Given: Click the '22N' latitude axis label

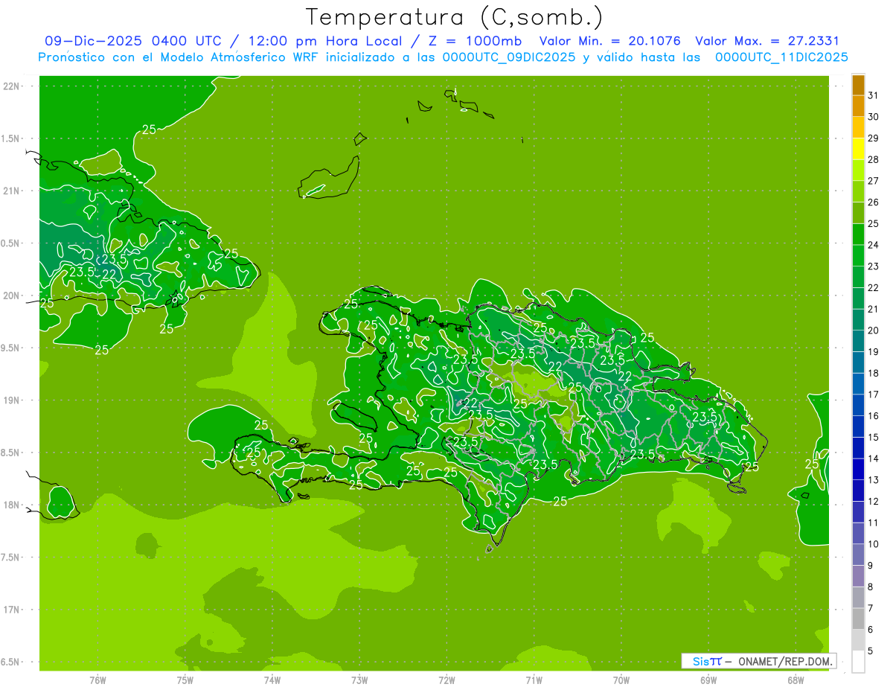Looking at the screenshot, I should [x=11, y=86].
